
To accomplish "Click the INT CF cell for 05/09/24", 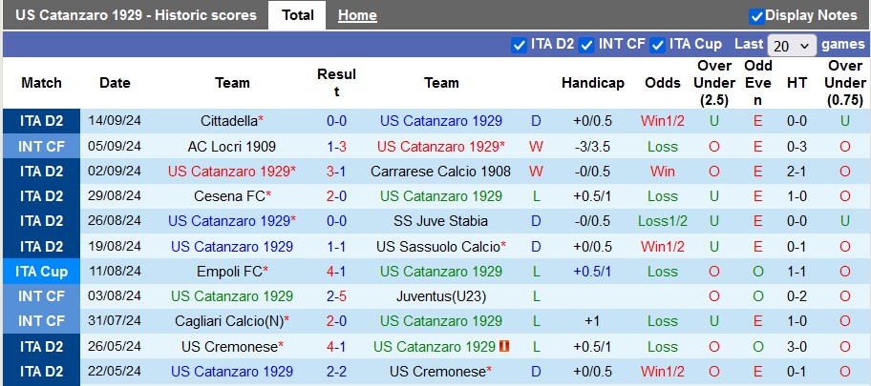I will (41, 147).
